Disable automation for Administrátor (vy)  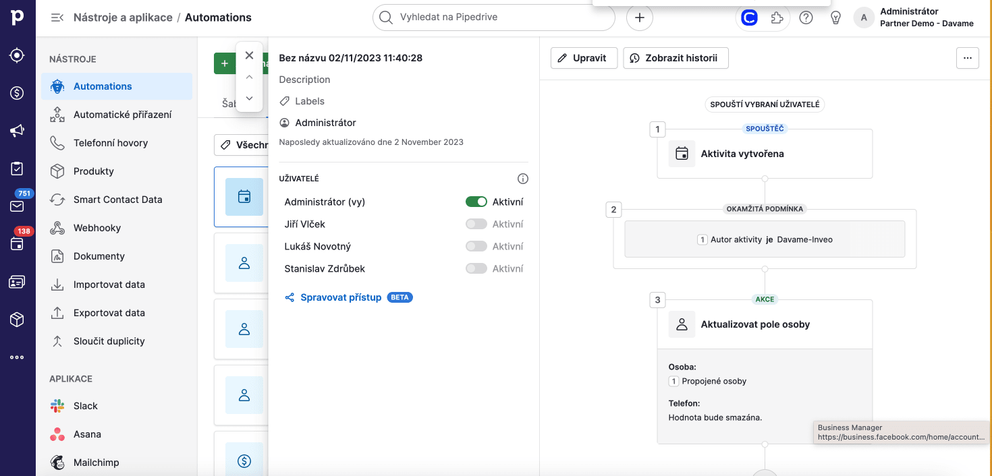click(x=476, y=202)
